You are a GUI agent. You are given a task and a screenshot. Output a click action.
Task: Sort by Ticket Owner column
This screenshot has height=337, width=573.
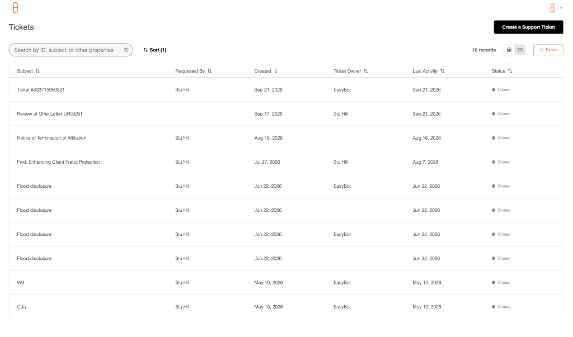tap(350, 71)
